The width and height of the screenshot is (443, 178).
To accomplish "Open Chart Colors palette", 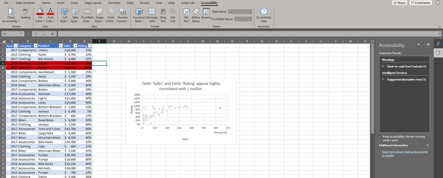I will [x=110, y=15].
